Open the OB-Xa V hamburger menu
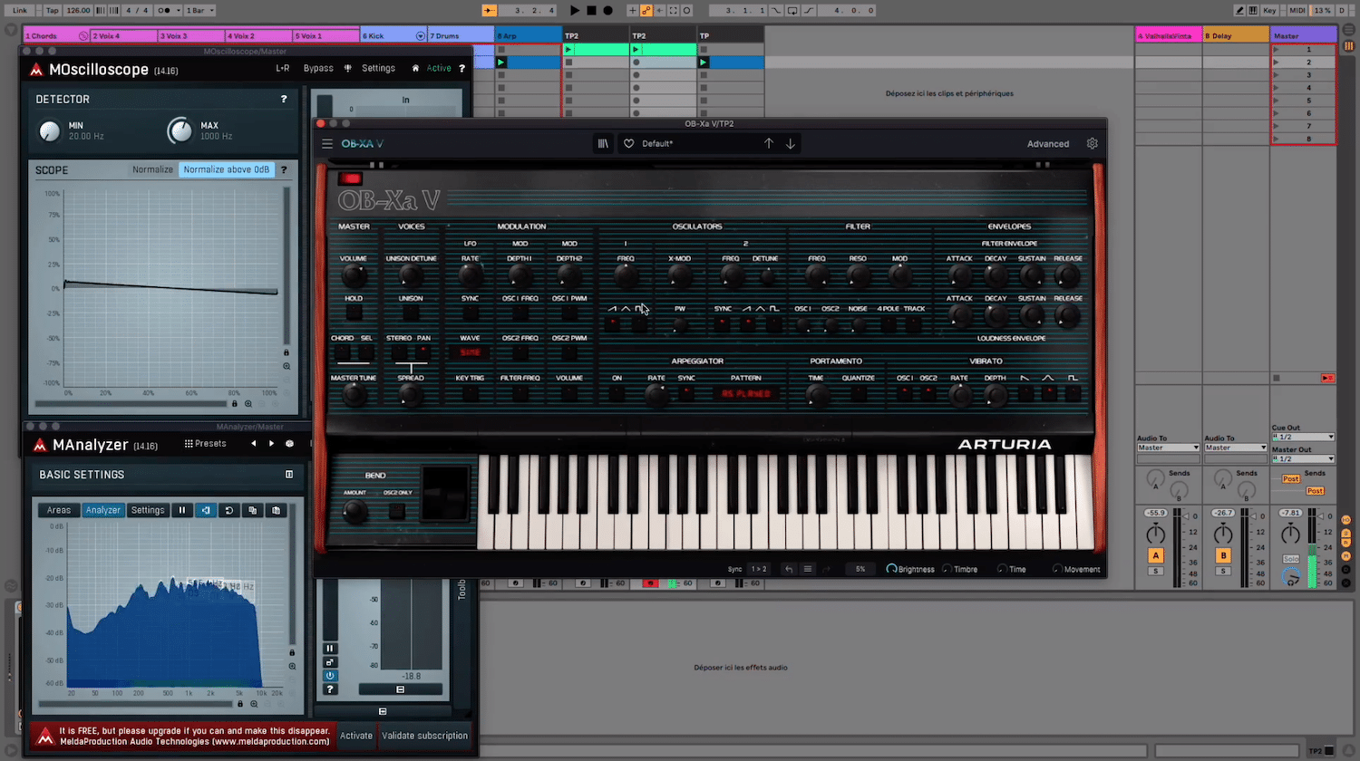Screen dimensions: 1360x761 [x=327, y=144]
